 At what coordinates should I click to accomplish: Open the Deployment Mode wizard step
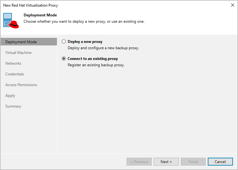coord(29,42)
